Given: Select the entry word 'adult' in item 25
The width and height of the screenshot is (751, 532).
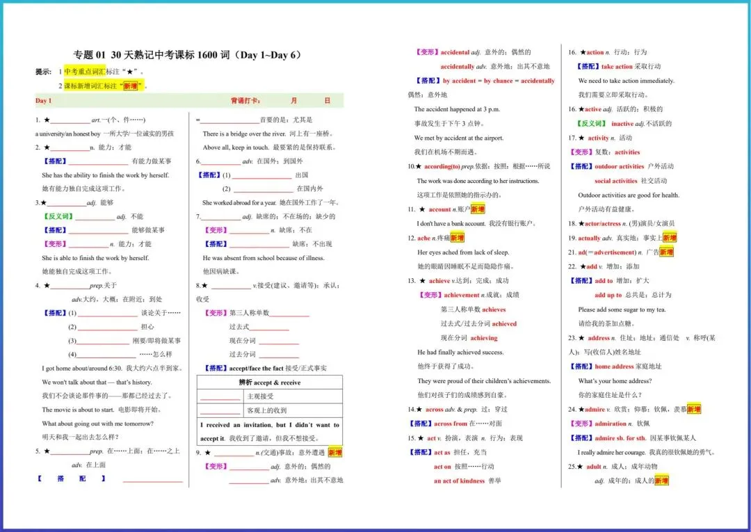Looking at the screenshot, I should pos(593,467).
